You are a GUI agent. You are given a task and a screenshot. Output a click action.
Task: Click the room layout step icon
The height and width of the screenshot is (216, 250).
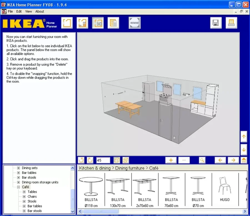[x=67, y=23]
